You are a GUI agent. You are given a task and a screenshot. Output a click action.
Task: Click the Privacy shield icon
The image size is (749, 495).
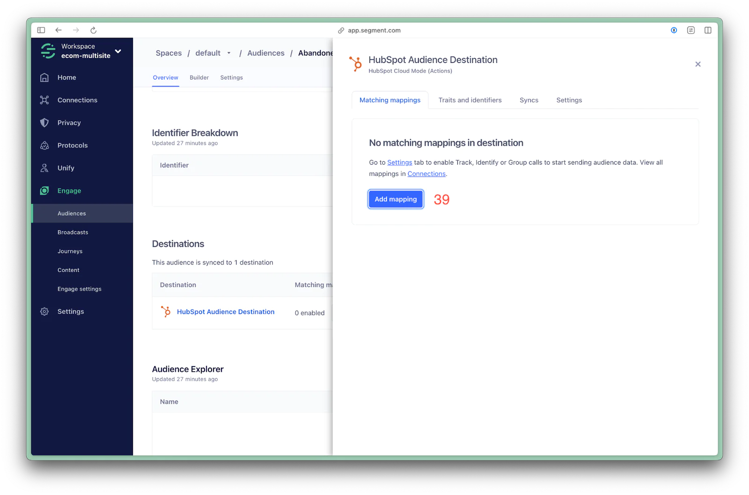tap(44, 123)
